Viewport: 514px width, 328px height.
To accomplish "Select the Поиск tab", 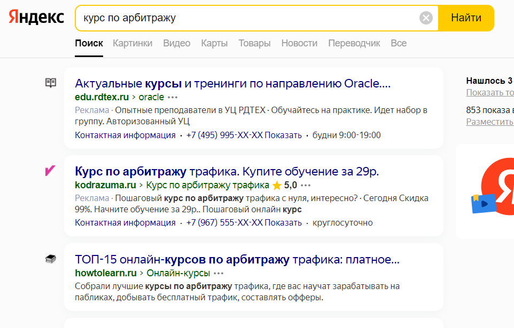I will click(89, 43).
